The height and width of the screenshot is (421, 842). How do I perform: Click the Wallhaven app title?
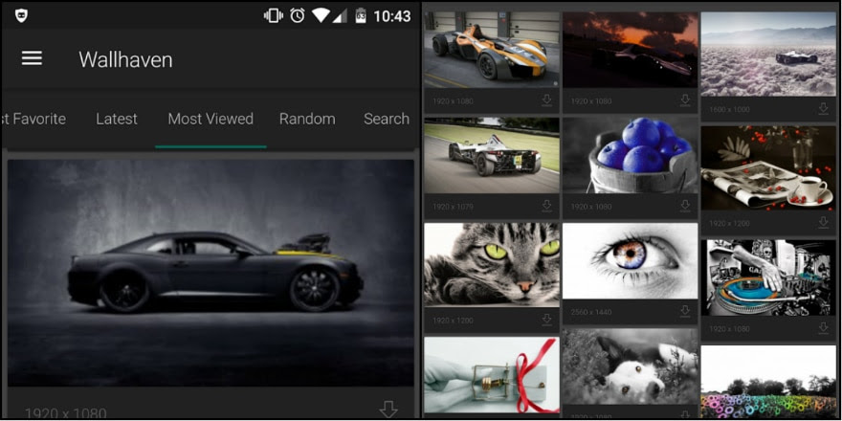[125, 59]
